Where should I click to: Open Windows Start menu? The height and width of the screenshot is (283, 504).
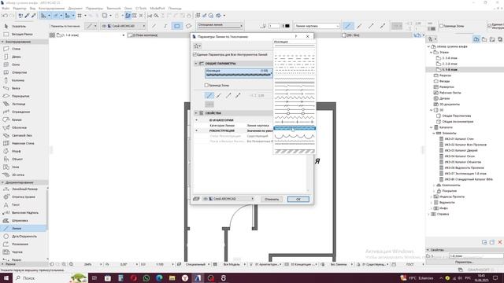pyautogui.click(x=6, y=277)
